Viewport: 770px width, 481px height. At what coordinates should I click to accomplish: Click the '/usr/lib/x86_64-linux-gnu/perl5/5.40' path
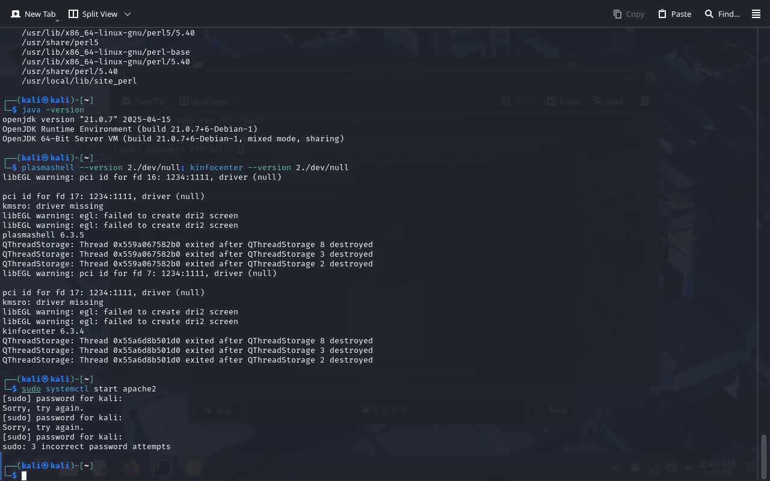coord(108,33)
